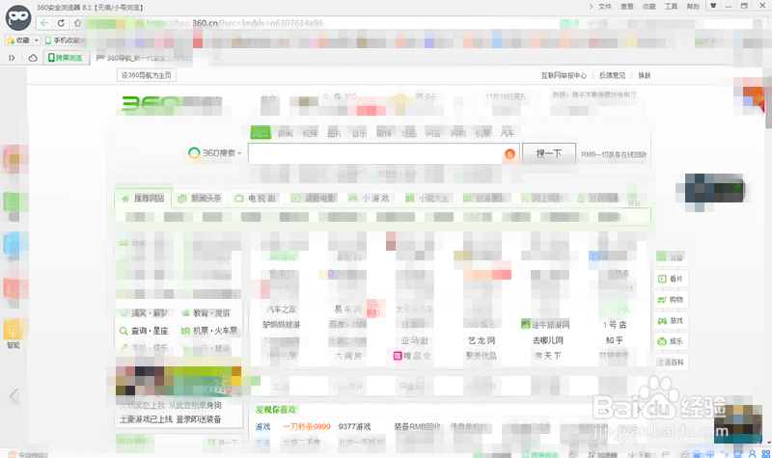Image resolution: width=772 pixels, height=458 pixels.
Task: Click the 搜一下 search button
Action: [x=548, y=154]
